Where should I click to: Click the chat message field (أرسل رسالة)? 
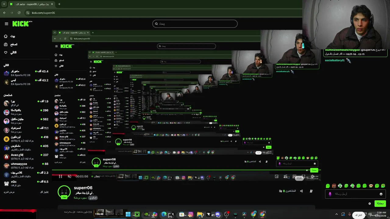(x=356, y=194)
